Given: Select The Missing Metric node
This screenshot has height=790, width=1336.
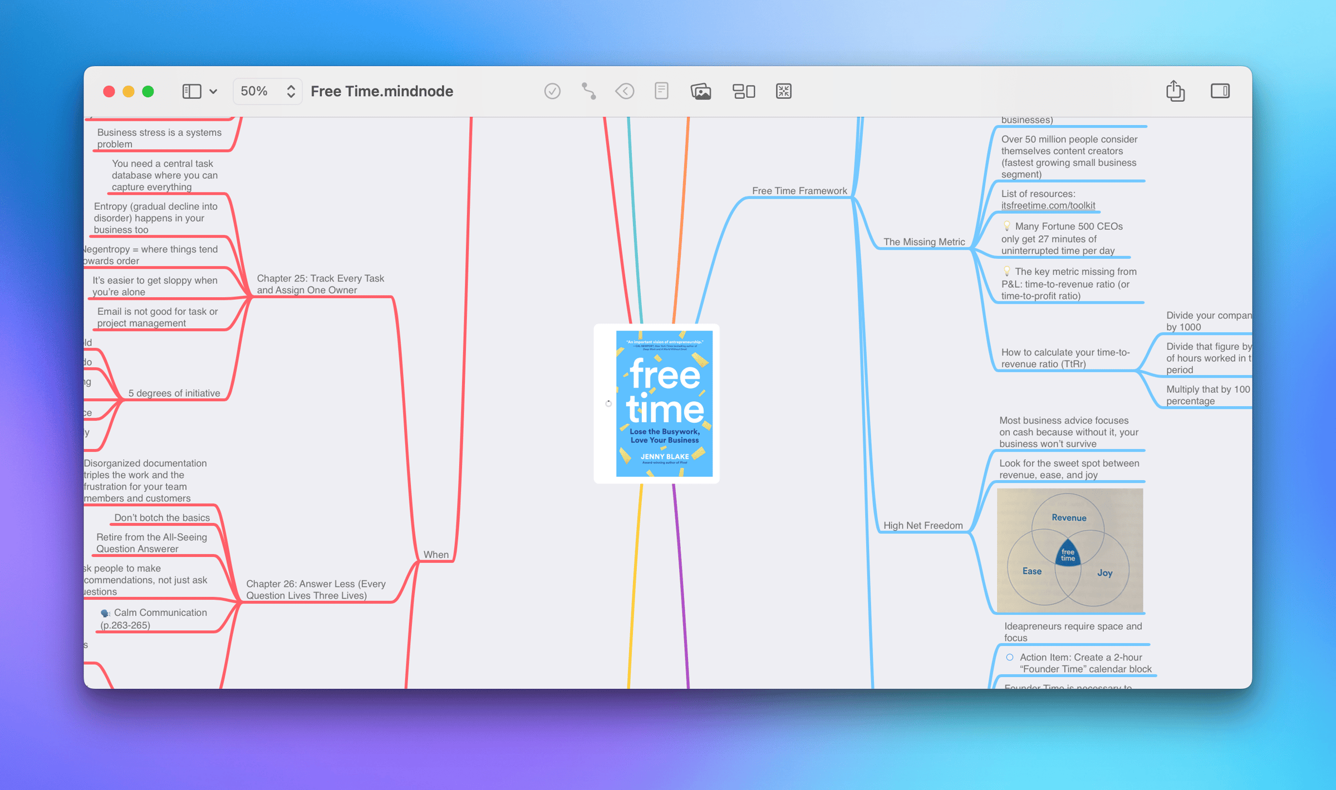Looking at the screenshot, I should pos(924,242).
